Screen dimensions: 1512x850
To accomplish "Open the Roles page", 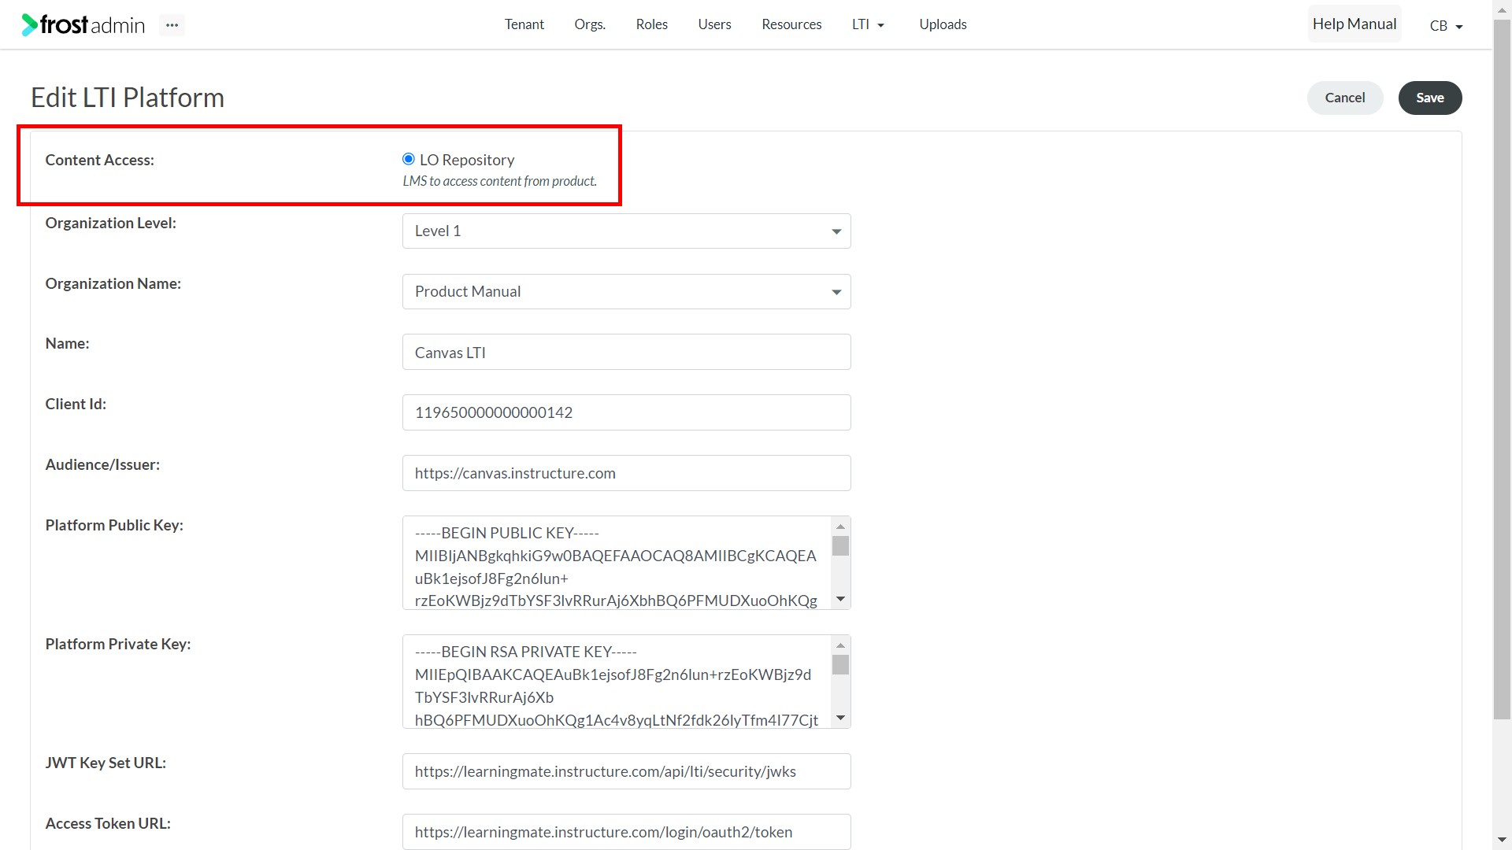I will click(x=652, y=24).
